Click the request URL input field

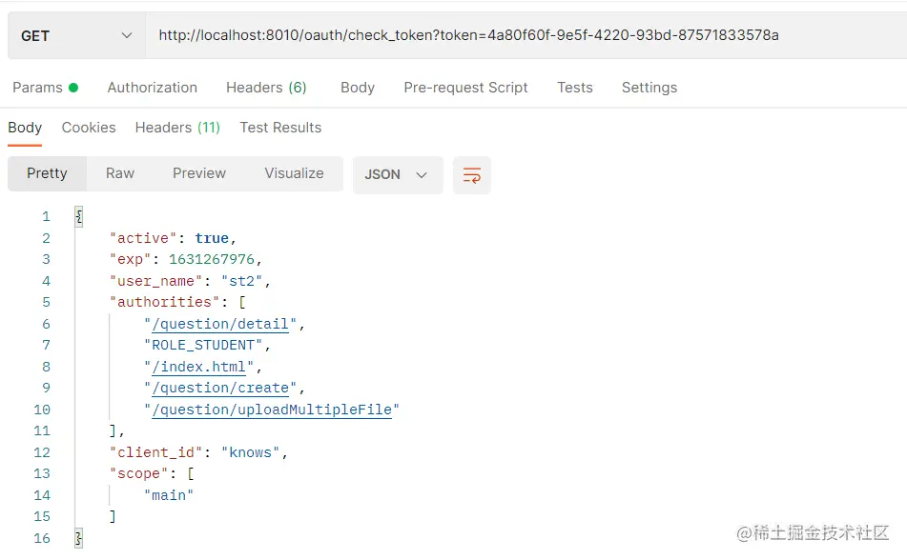pos(526,36)
